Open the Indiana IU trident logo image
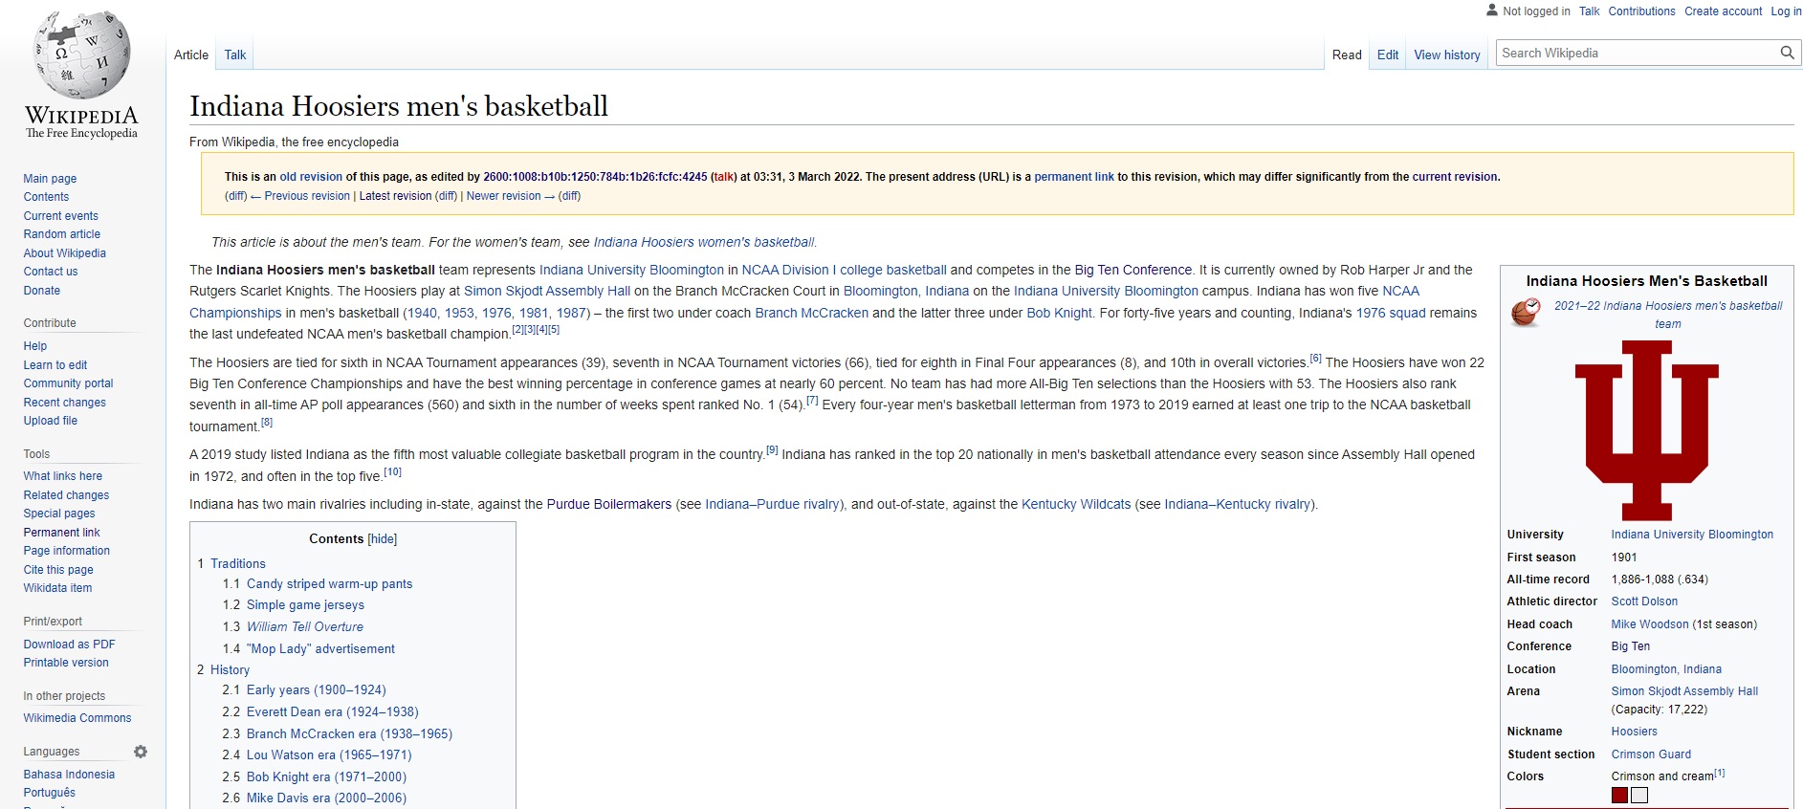This screenshot has height=809, width=1803. (x=1646, y=430)
